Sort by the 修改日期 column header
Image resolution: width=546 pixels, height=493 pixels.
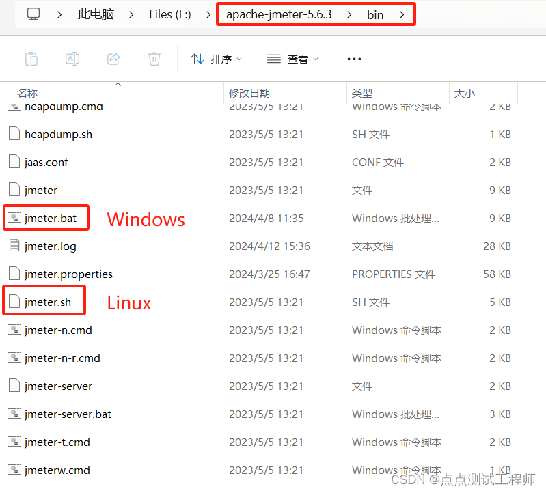(249, 94)
